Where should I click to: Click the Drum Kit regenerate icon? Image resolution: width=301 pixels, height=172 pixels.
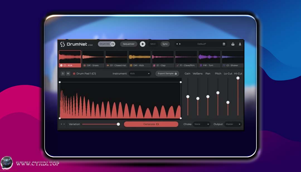[x=113, y=44]
